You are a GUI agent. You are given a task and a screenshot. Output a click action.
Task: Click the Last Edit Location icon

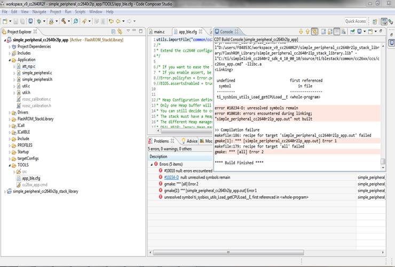point(111,21)
